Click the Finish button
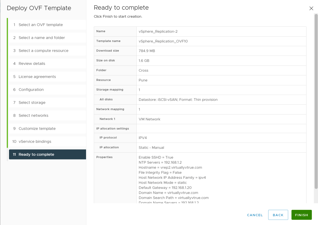Image resolution: width=318 pixels, height=225 pixels. [x=301, y=215]
